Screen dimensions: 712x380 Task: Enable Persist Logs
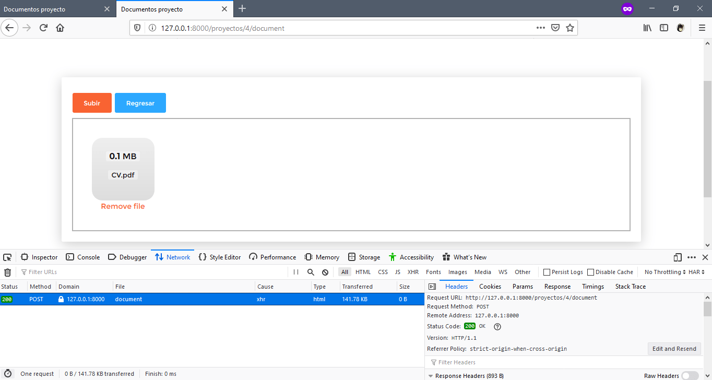pyautogui.click(x=547, y=271)
